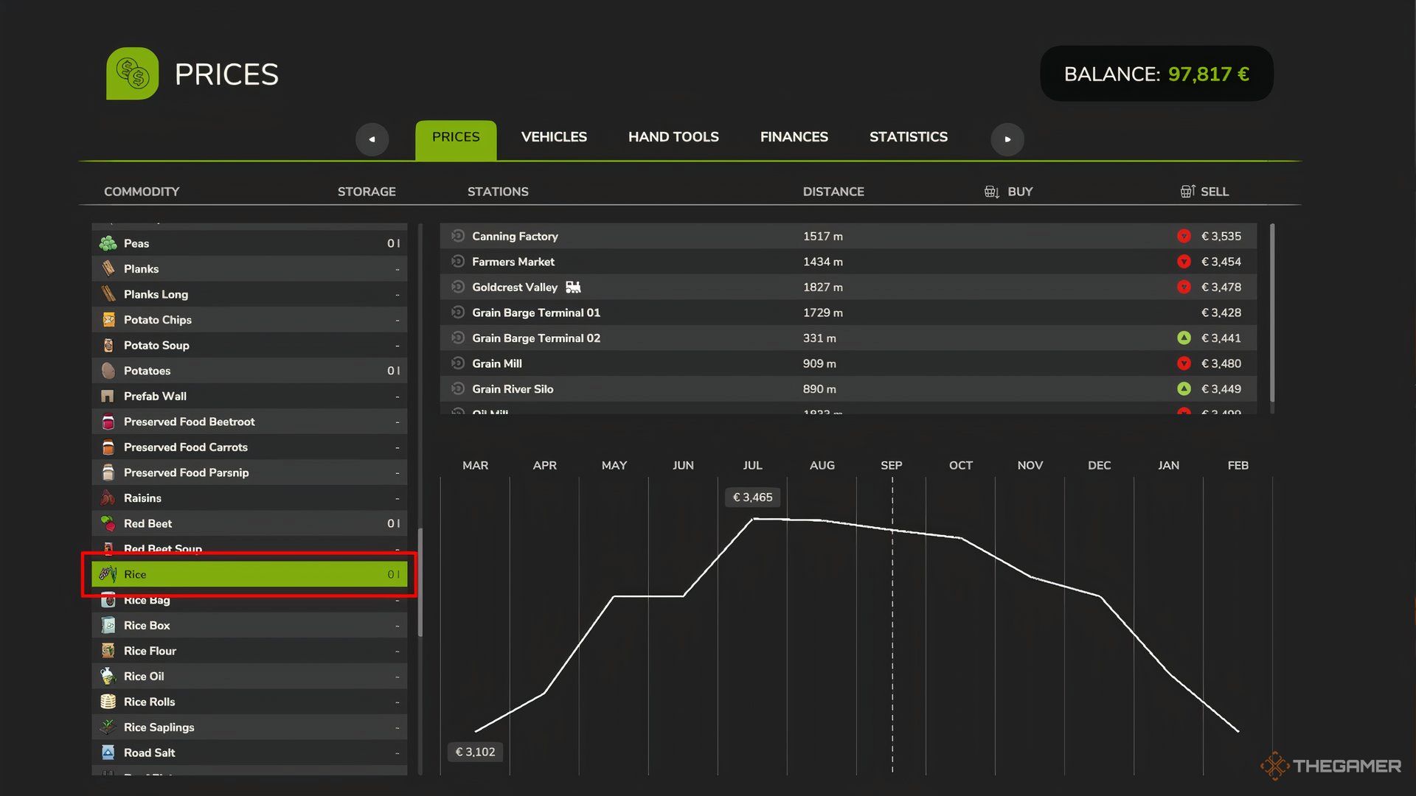Select the Red Beet Soup row
This screenshot has width=1416, height=796.
(249, 548)
